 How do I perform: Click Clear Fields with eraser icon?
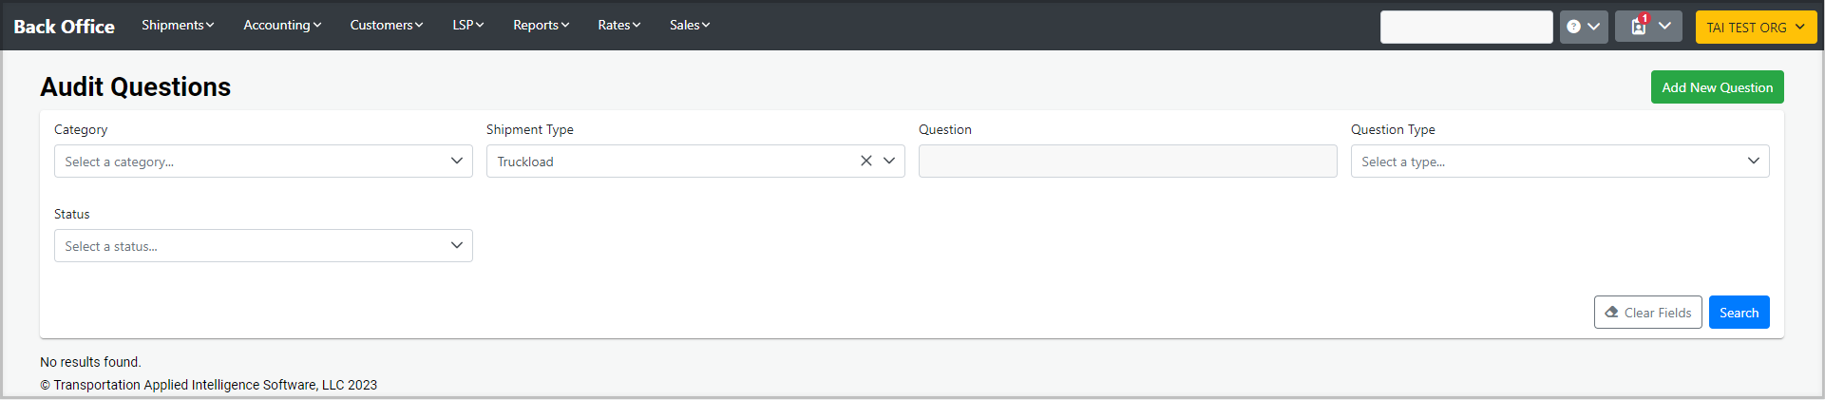pyautogui.click(x=1647, y=313)
